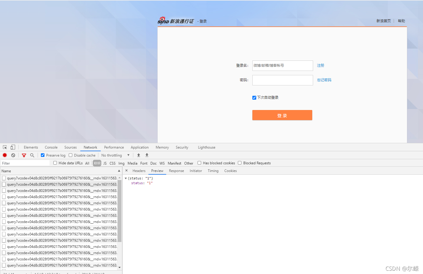Filter requests by CSS

pyautogui.click(x=113, y=163)
